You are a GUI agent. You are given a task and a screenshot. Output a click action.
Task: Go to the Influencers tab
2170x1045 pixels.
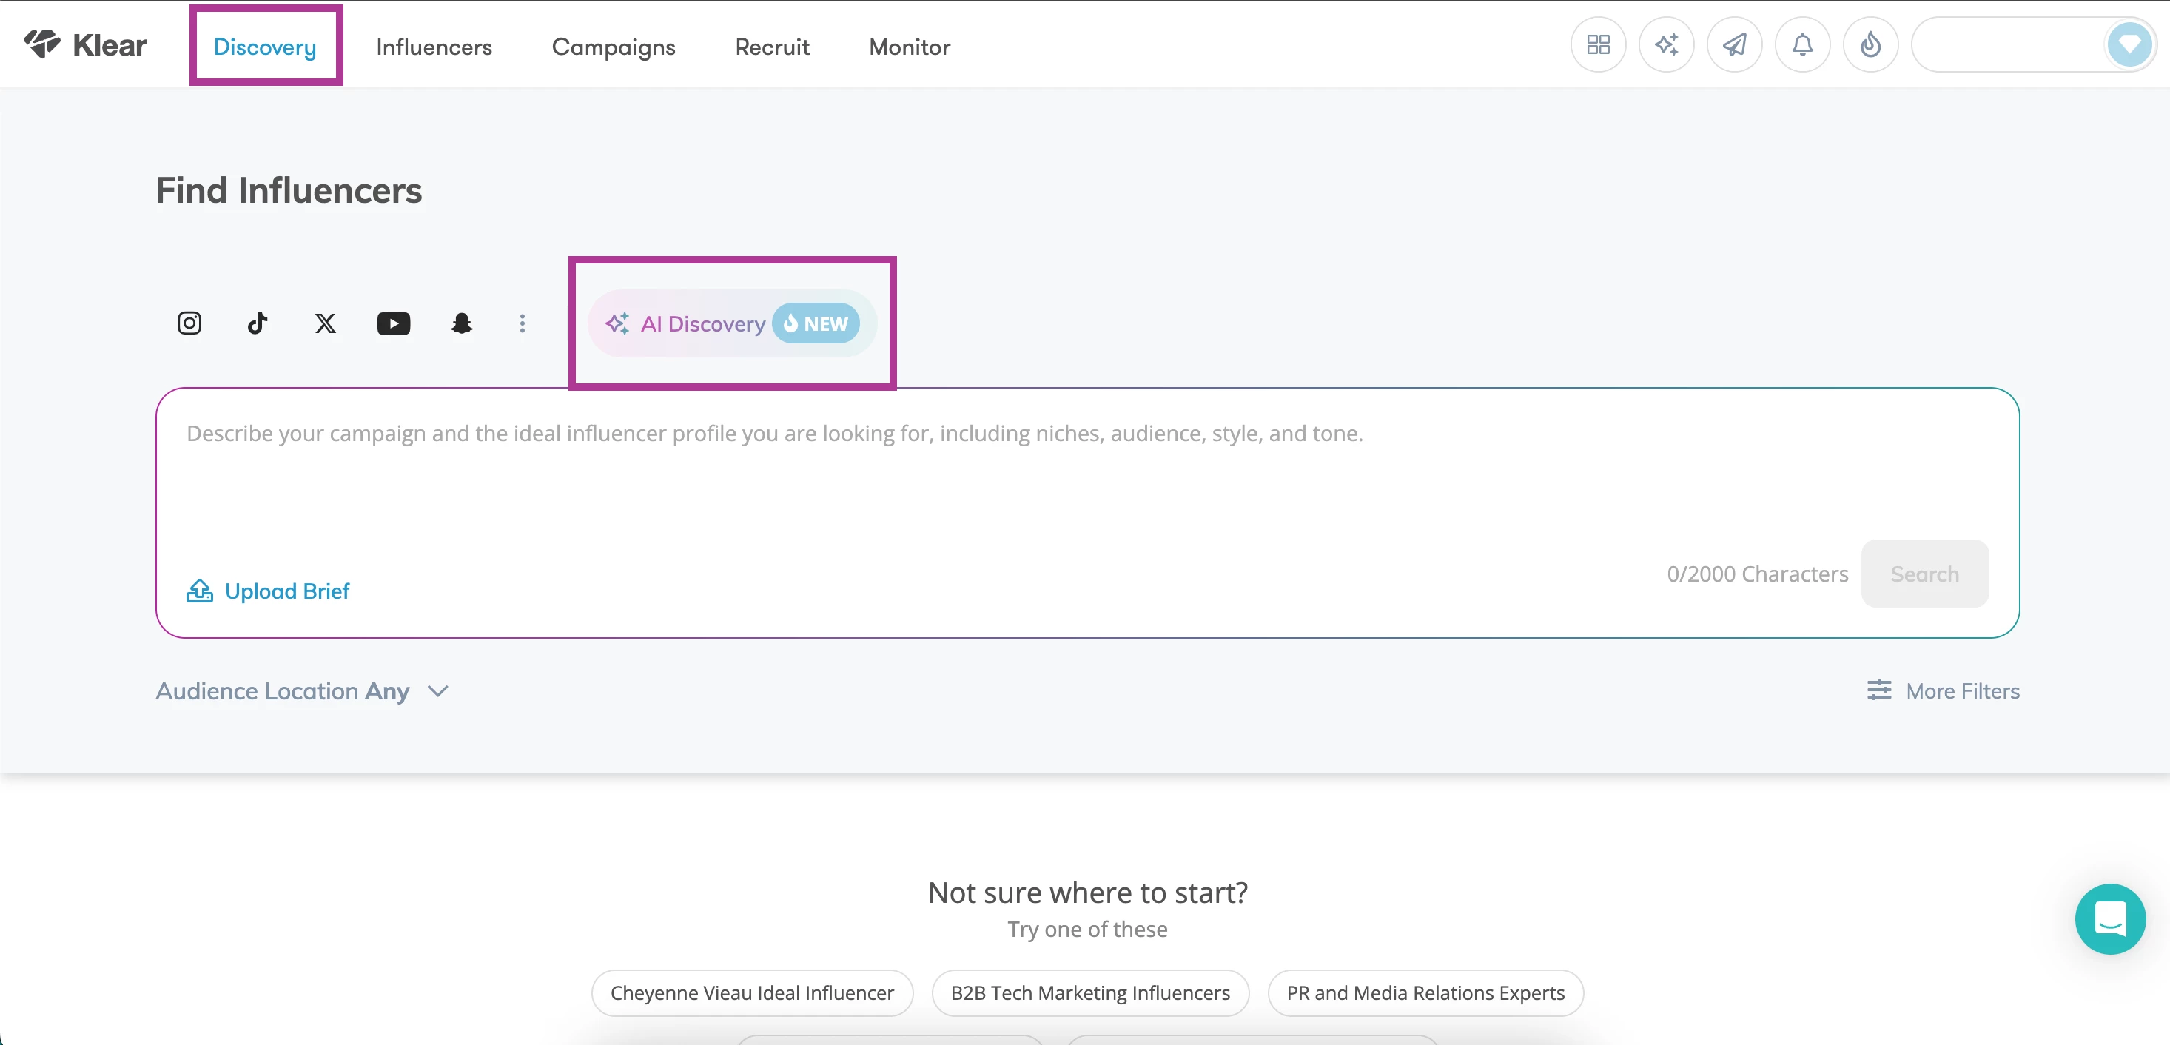tap(434, 47)
